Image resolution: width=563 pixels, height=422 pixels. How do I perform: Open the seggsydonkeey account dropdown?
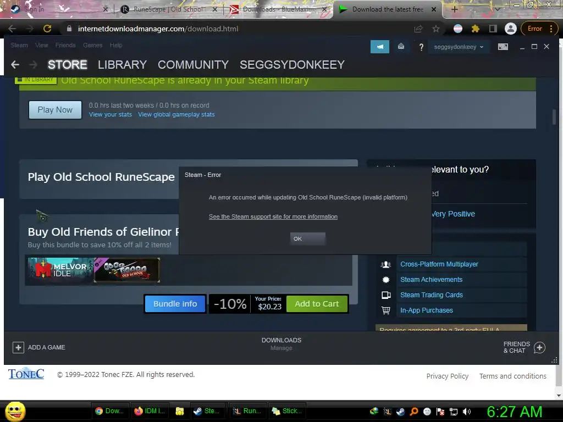pyautogui.click(x=459, y=47)
